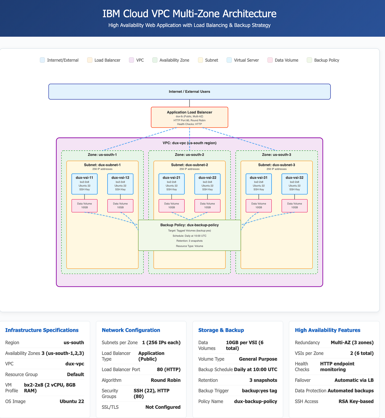Click the 'Network Configuration' heading

tap(131, 330)
